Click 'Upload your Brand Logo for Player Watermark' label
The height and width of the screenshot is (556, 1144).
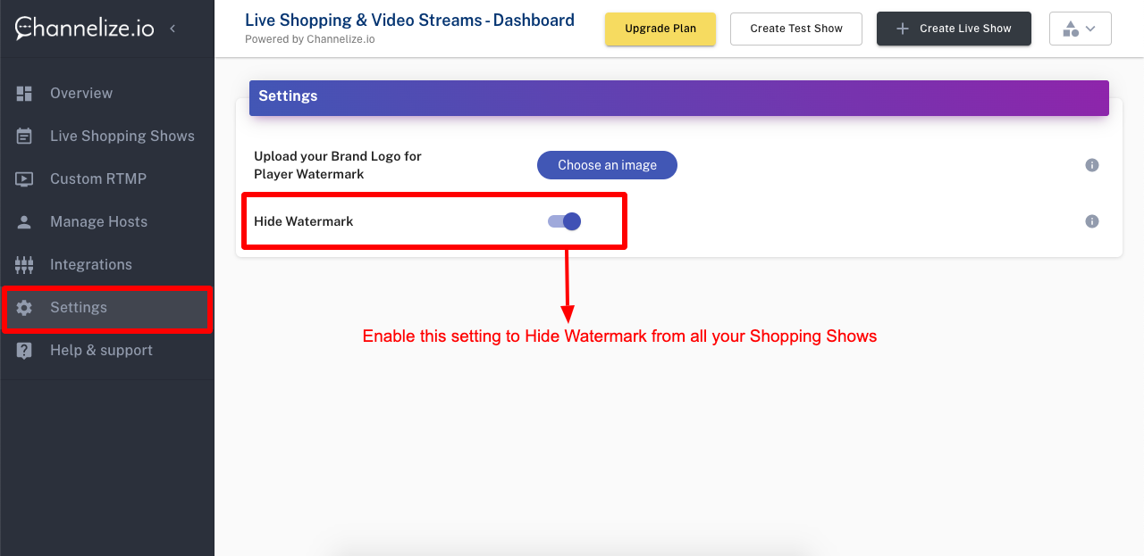pyautogui.click(x=338, y=165)
